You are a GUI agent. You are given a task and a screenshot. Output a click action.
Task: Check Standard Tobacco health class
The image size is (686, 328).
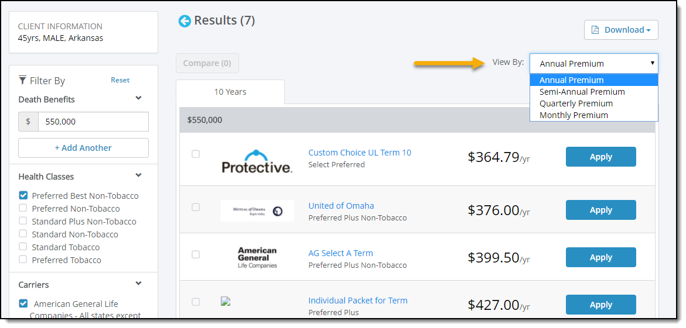pyautogui.click(x=23, y=246)
